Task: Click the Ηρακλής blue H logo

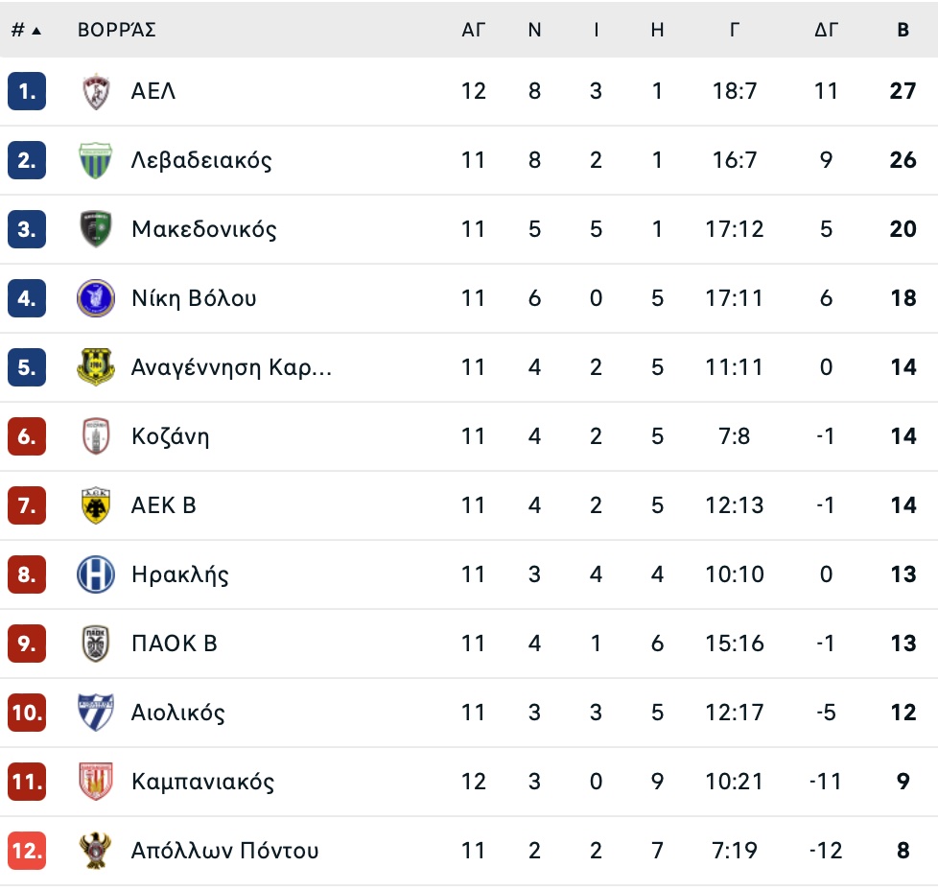Action: coord(96,574)
